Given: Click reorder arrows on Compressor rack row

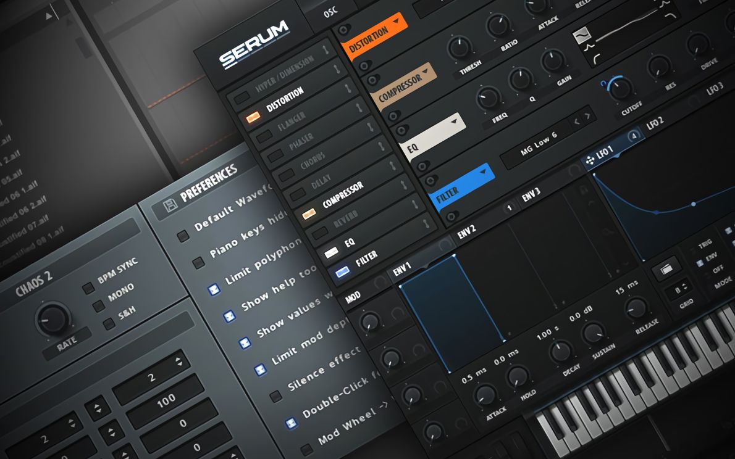Looking at the screenshot, I should coord(392,165).
